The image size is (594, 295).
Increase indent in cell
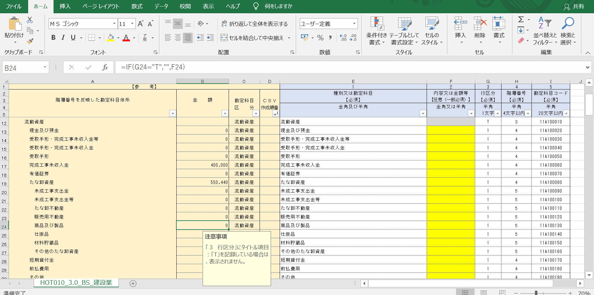click(210, 38)
